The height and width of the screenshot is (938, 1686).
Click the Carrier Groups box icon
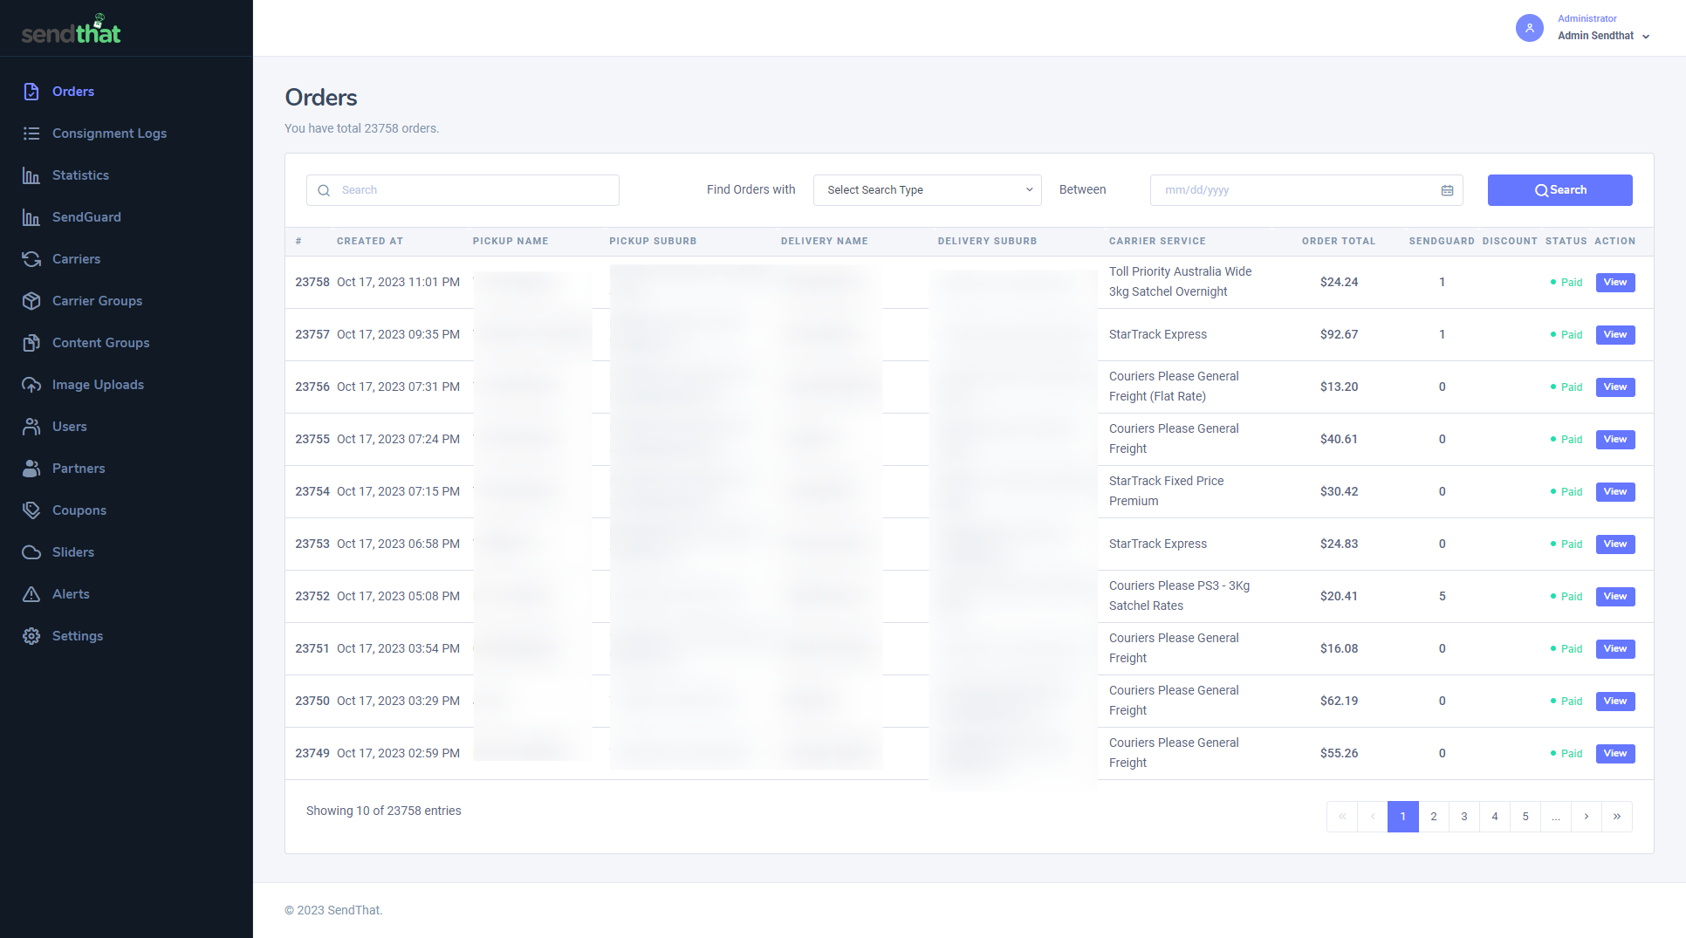pos(31,301)
